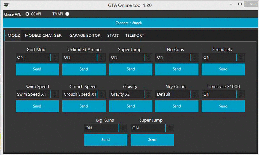Click Send under Super Jump beside No Cops
Screen dimensions: 259x155
(x=131, y=69)
